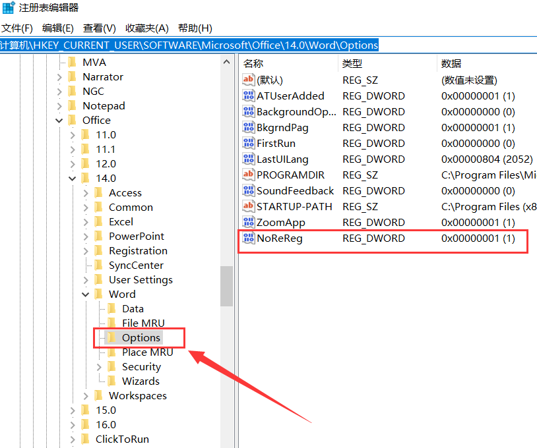Expand the Security subkey
The image size is (537, 448).
point(99,367)
